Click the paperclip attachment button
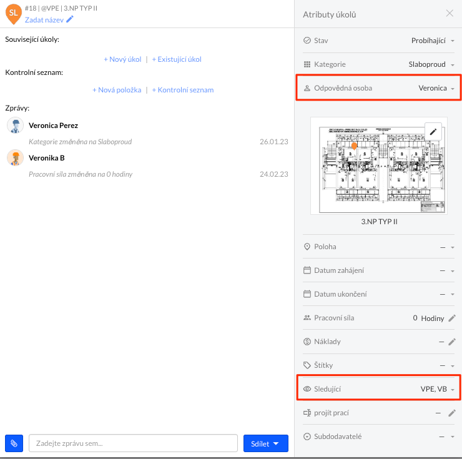The width and height of the screenshot is (462, 459). [14, 443]
